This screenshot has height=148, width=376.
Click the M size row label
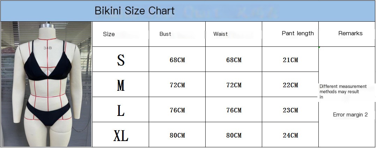tap(121, 85)
